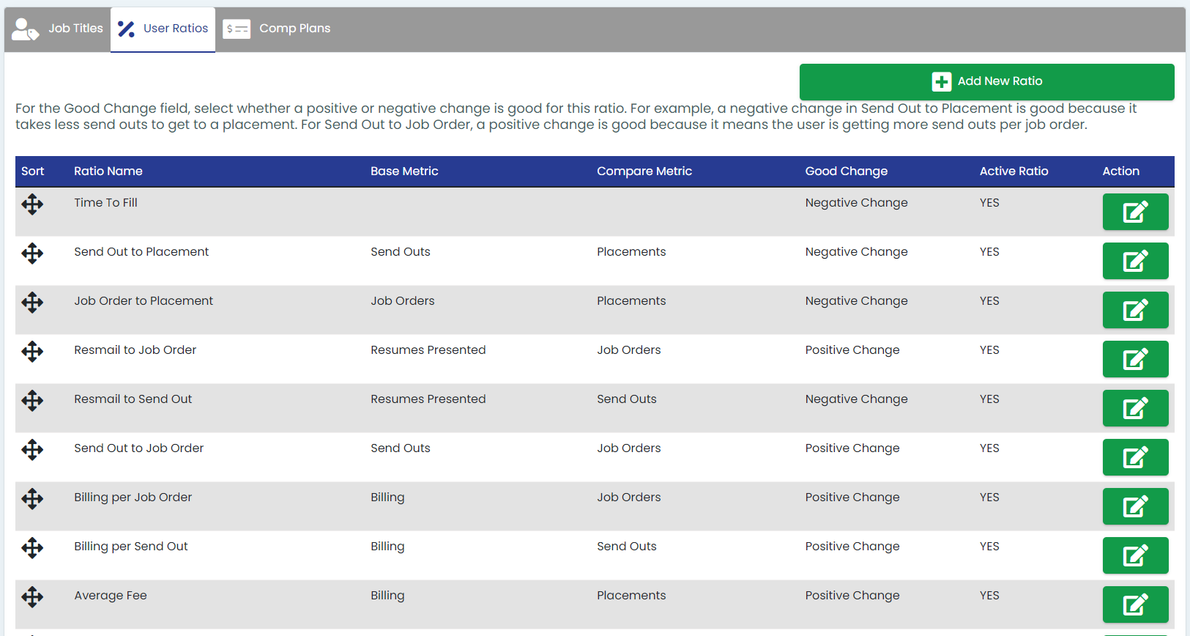Viewport: 1190px width, 636px height.
Task: Click the Resmail to Send Out move handle
Action: click(x=32, y=401)
